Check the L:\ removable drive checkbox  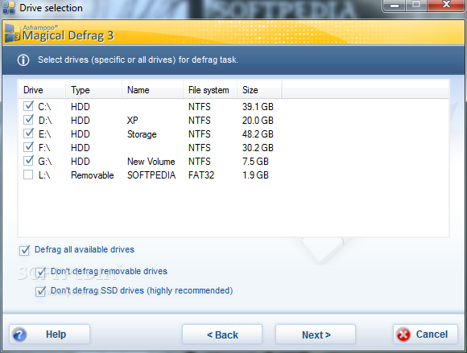(28, 174)
